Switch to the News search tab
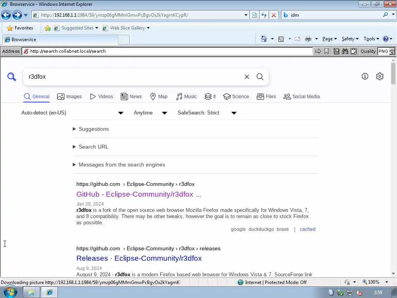 131,97
